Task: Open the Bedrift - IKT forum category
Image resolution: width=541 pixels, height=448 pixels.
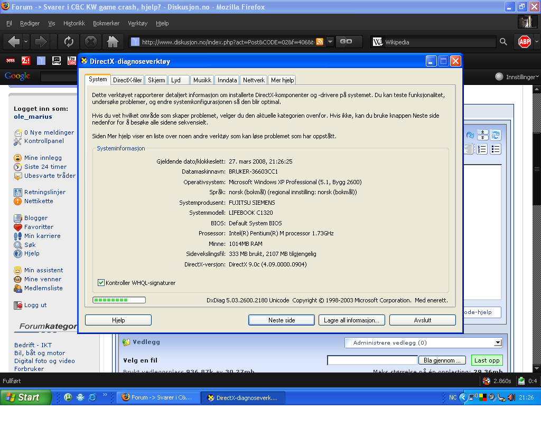Action: (x=33, y=345)
